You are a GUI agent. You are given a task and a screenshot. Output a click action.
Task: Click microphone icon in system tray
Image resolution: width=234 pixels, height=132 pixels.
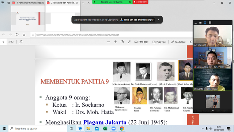(207, 129)
